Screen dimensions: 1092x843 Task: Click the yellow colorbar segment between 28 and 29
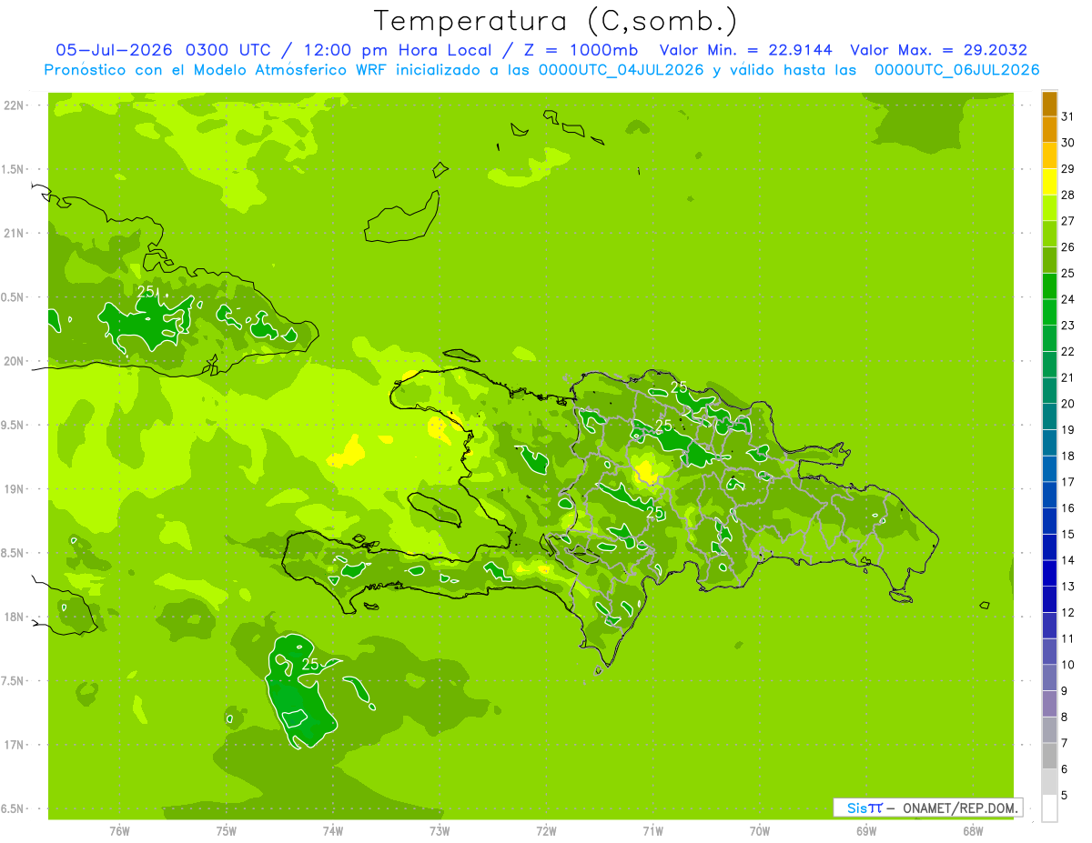(x=1049, y=182)
